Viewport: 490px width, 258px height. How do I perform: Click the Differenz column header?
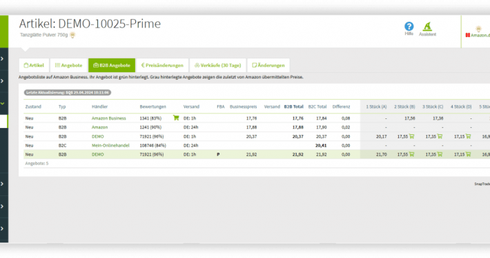click(x=341, y=107)
